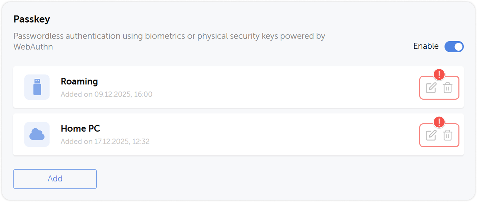Image resolution: width=477 pixels, height=202 pixels.
Task: Click the trash icon to delete Roaming passkey
Action: 448,87
